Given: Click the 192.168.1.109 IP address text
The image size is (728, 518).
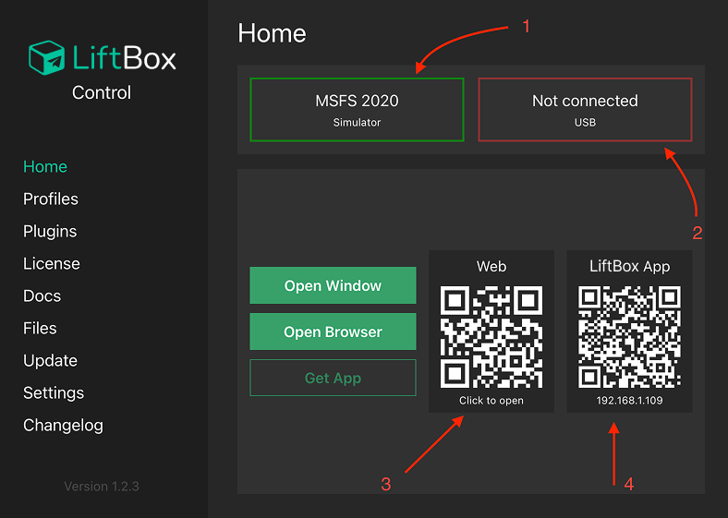Looking at the screenshot, I should tap(629, 401).
